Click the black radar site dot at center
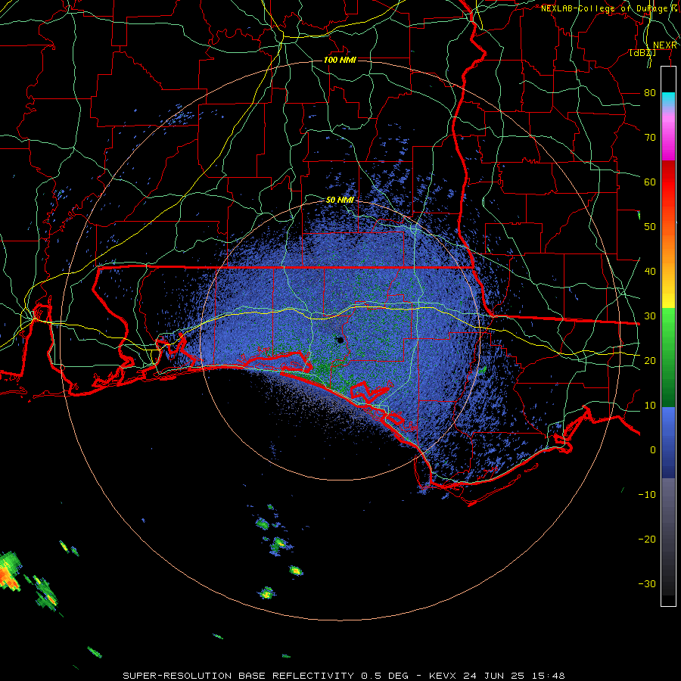This screenshot has width=681, height=681. (x=340, y=340)
